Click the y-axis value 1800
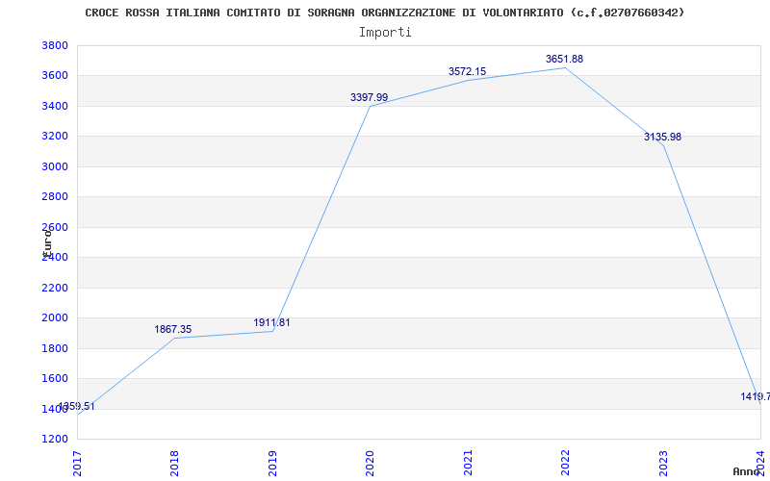 (55, 348)
